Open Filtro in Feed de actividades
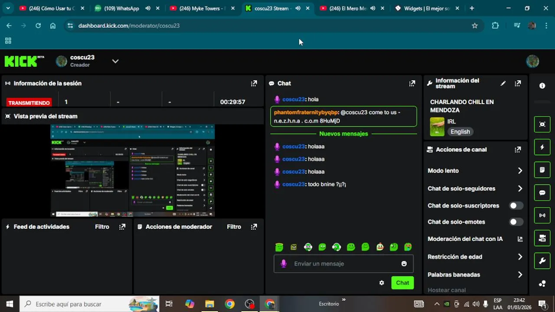 click(x=102, y=227)
